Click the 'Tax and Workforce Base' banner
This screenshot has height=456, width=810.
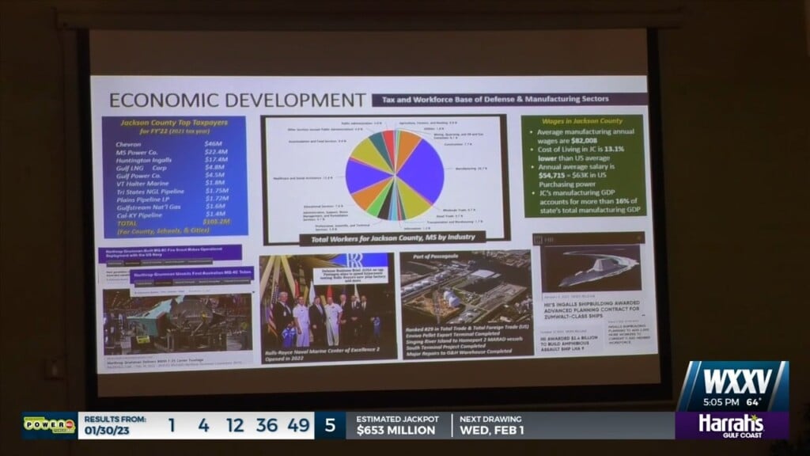pyautogui.click(x=509, y=99)
